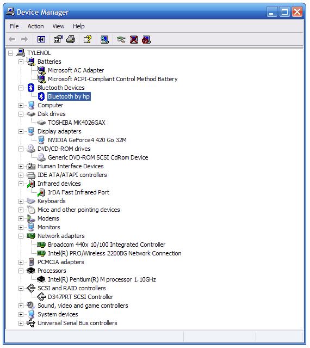Select Intel PRO/Wireless 2200BG Network Connection
Screen dimensions: 310x348
(x=115, y=253)
